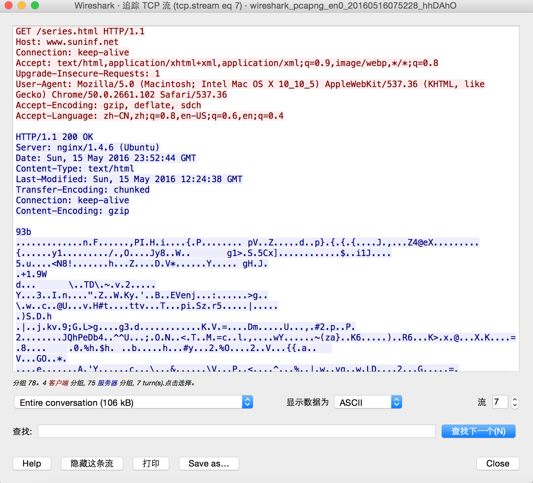Click the green zoom window button

(x=35, y=5)
